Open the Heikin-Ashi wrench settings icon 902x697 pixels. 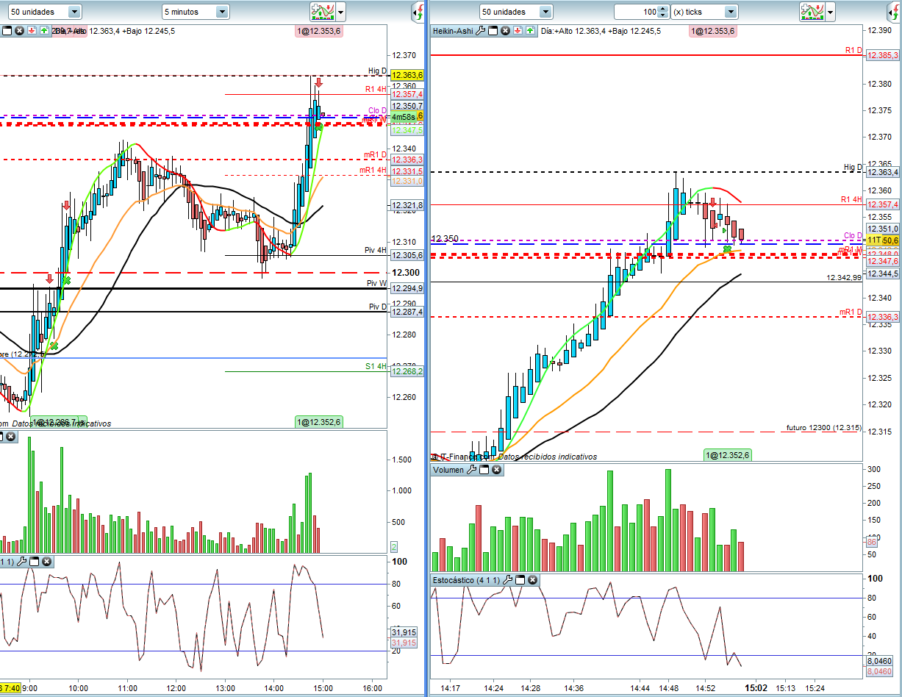481,31
